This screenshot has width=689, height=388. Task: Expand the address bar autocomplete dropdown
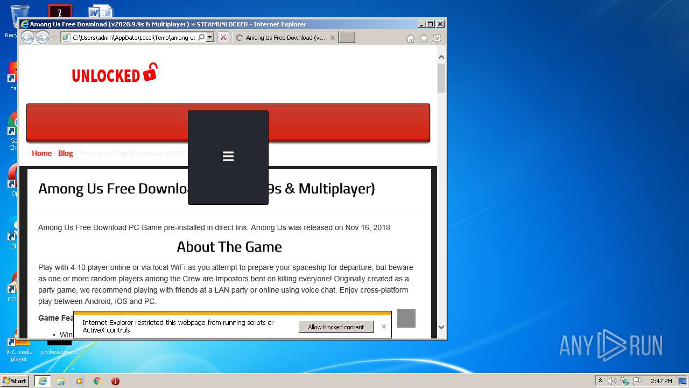coord(210,38)
